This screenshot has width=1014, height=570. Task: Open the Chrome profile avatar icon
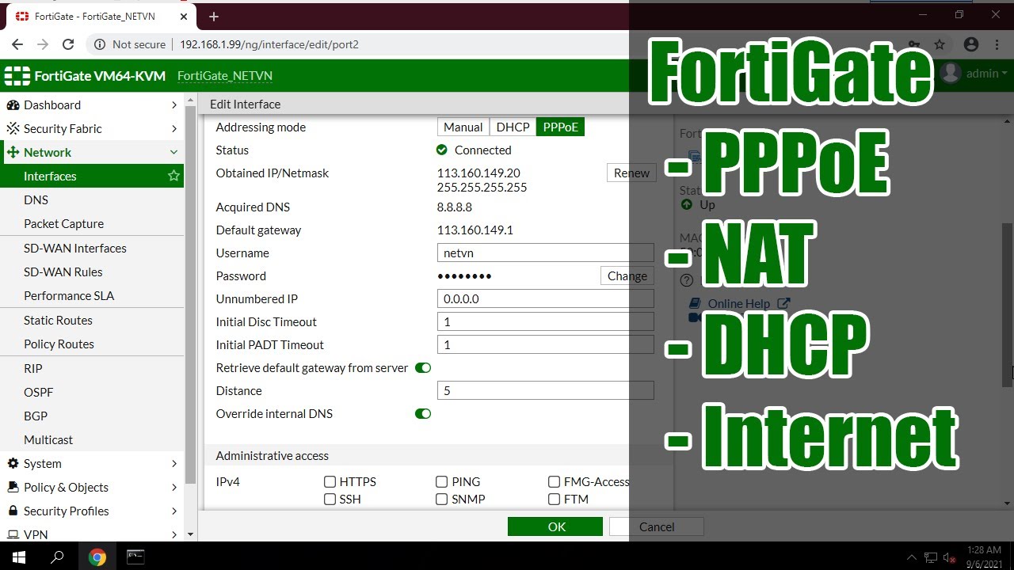971,44
